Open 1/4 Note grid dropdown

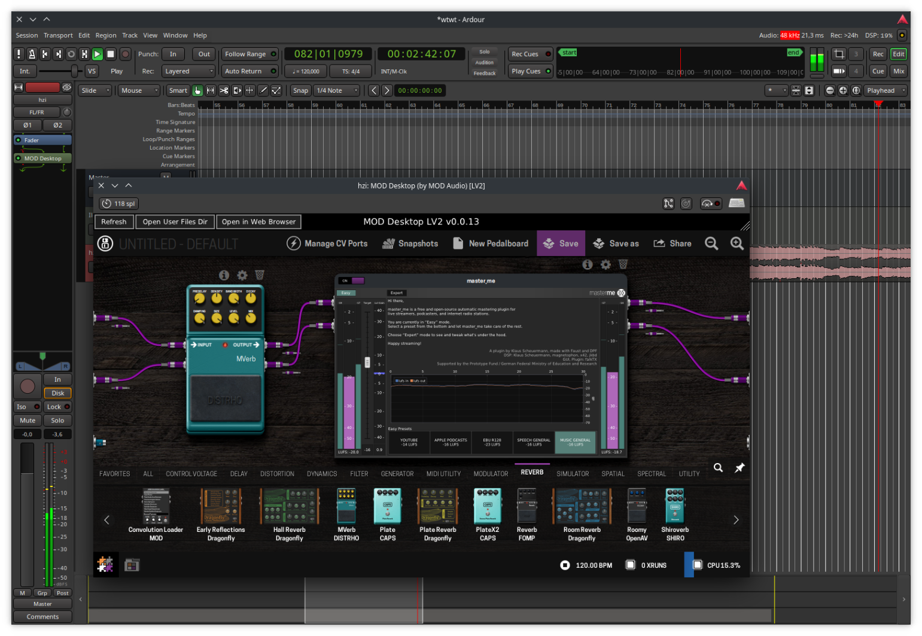pos(337,90)
